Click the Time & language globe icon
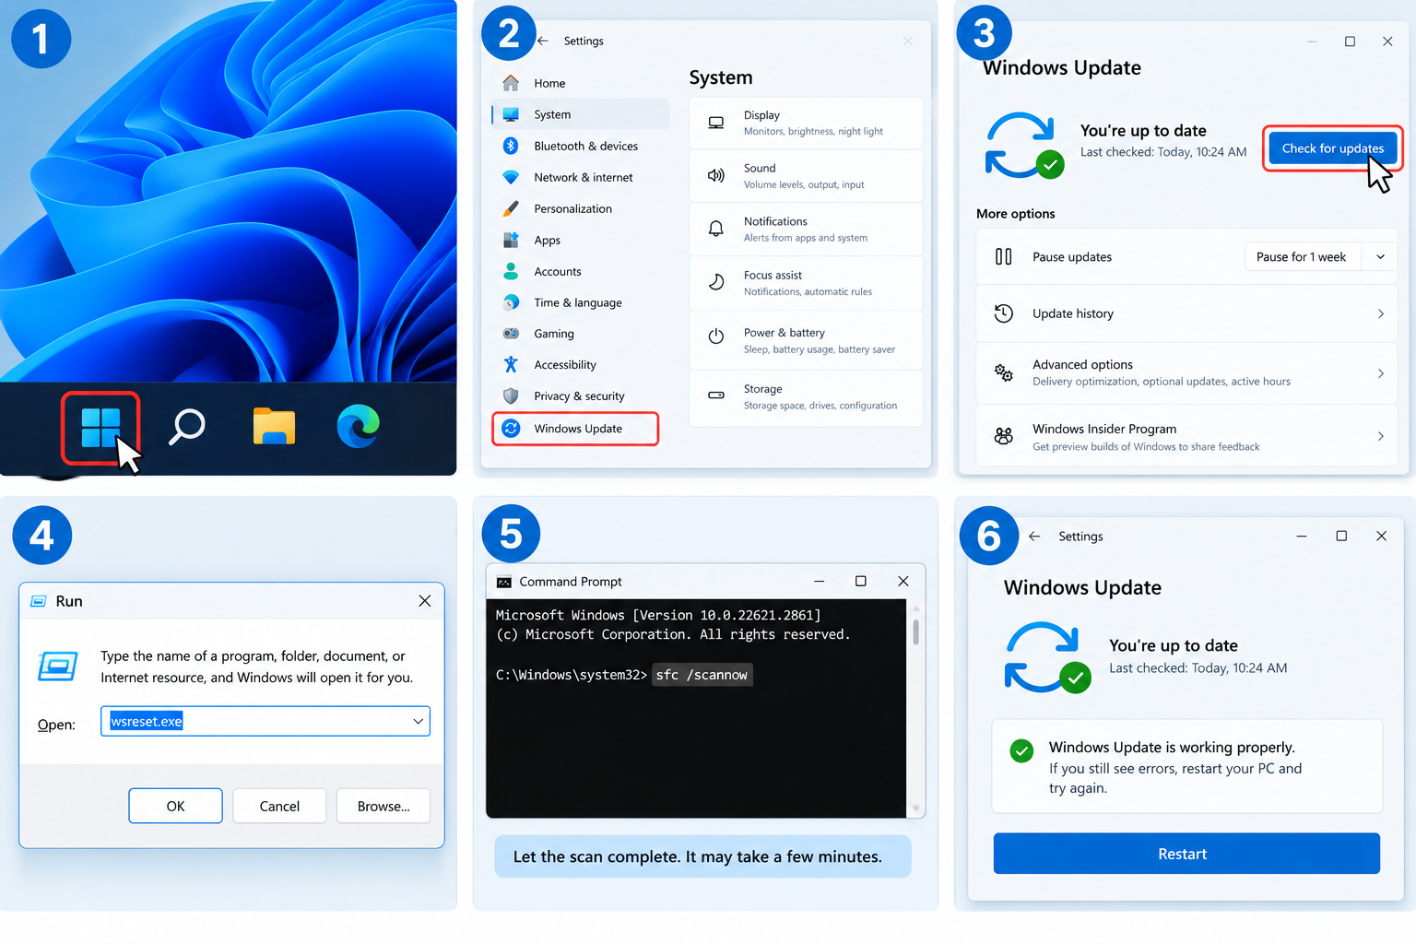1416x944 pixels. [x=511, y=302]
